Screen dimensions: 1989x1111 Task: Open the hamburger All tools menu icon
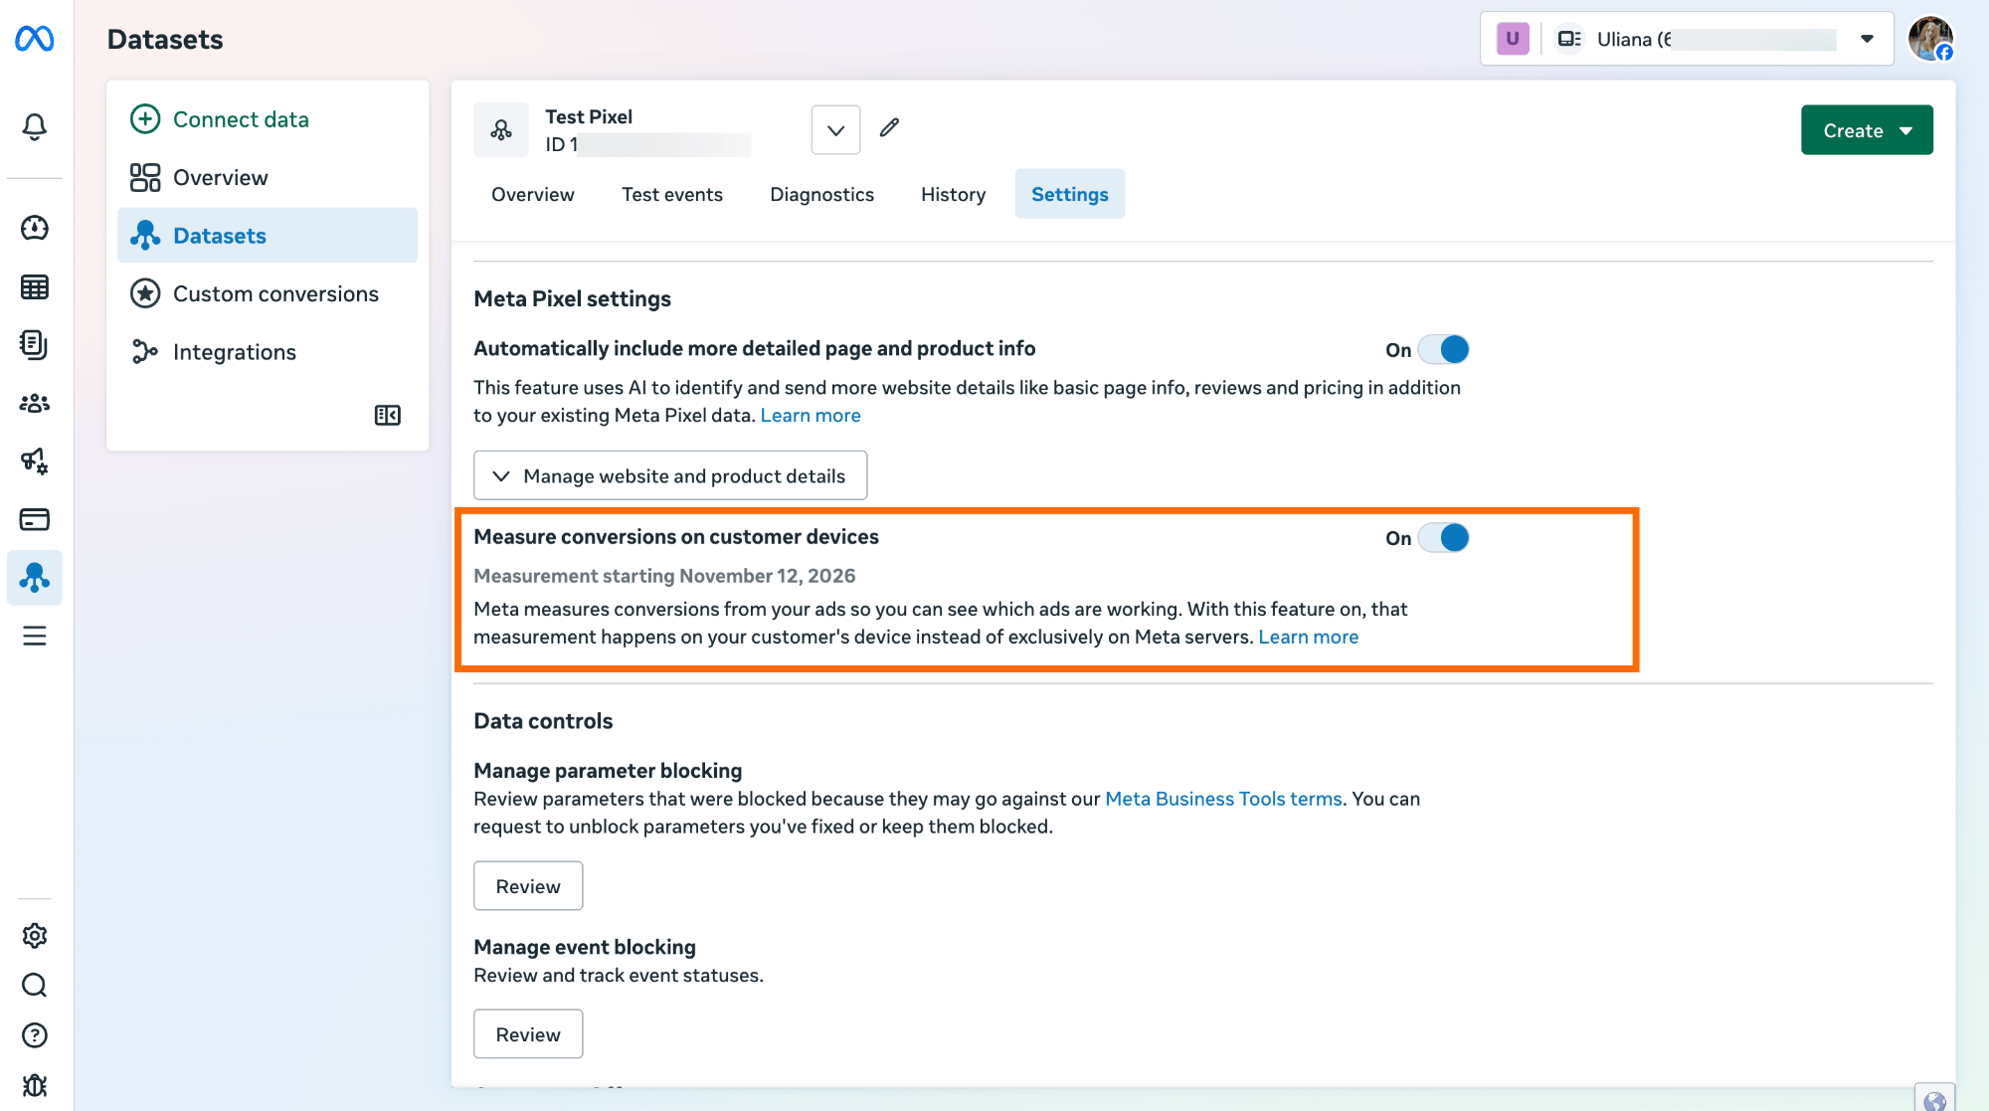[35, 636]
